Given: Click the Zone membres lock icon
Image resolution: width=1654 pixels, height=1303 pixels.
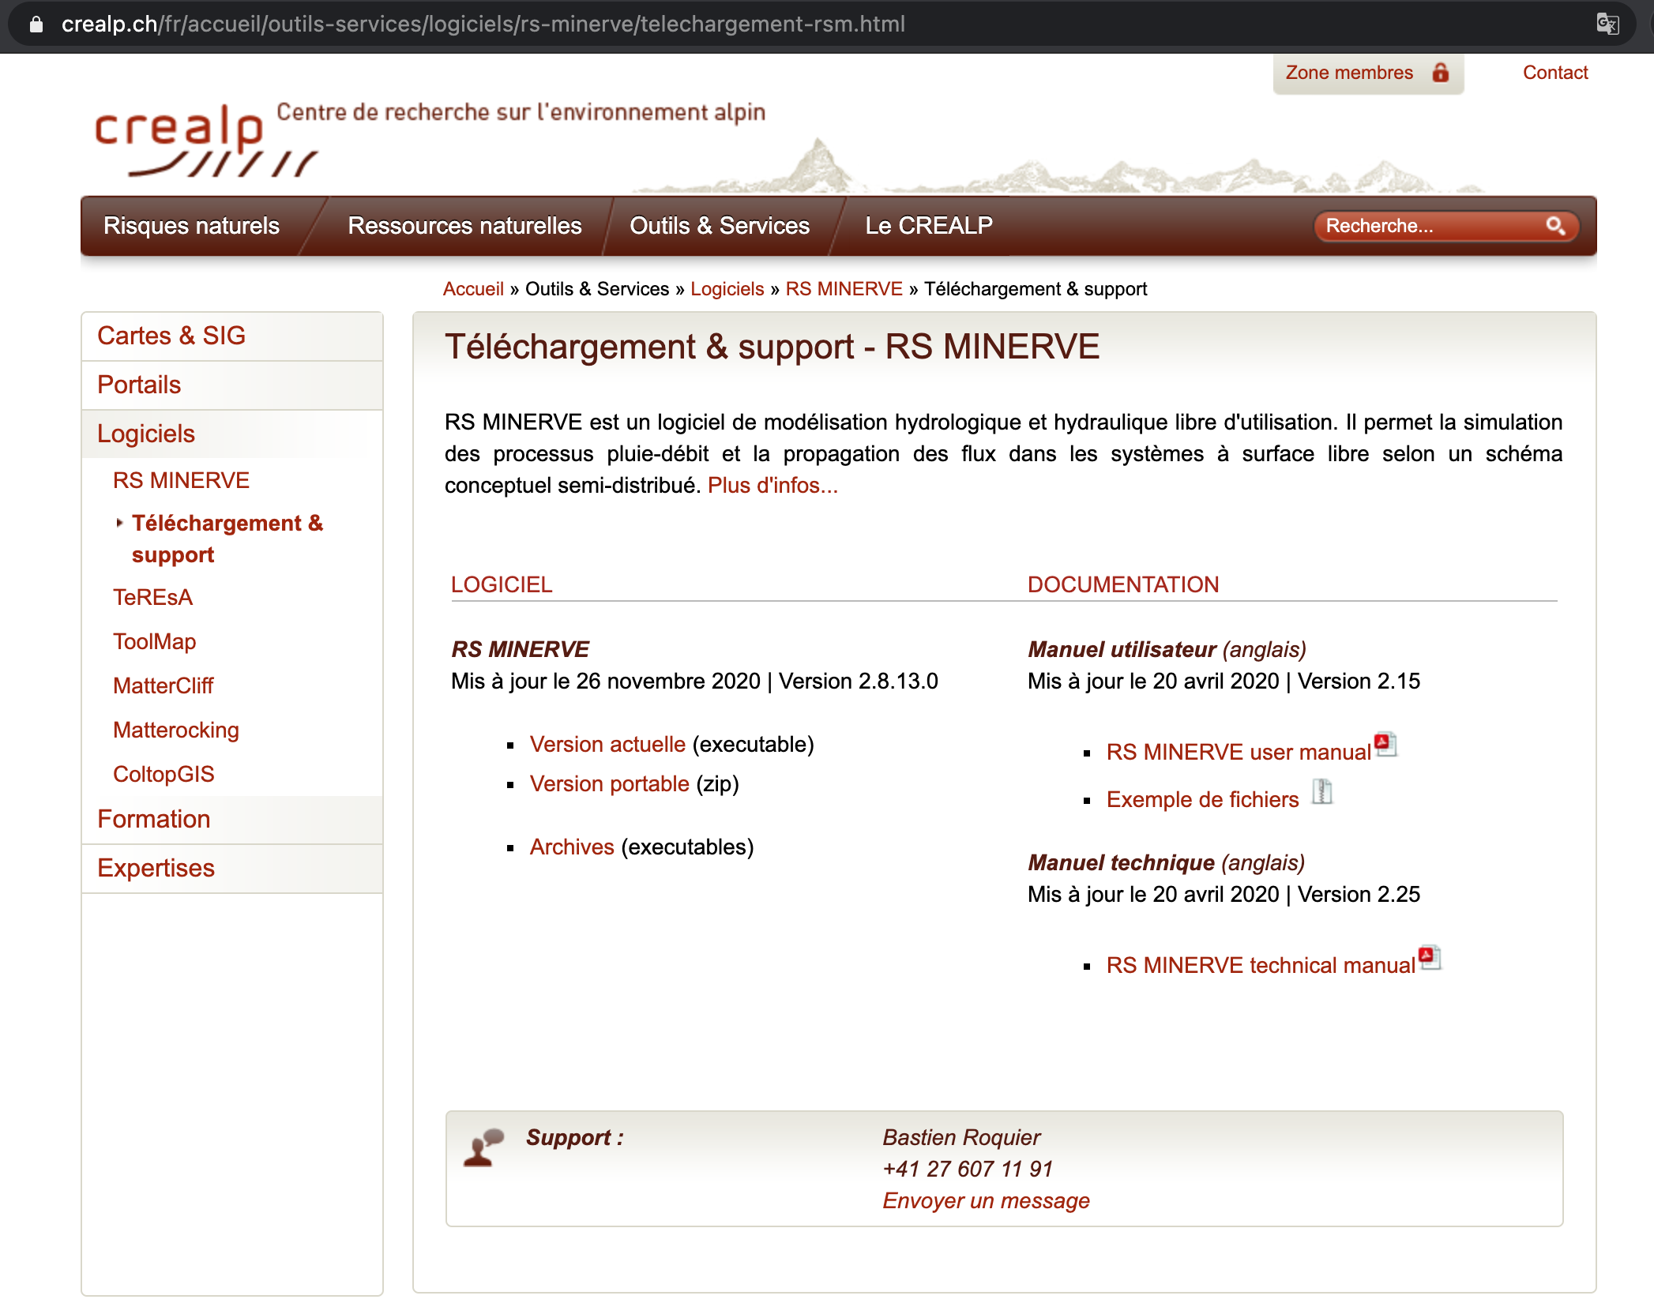Looking at the screenshot, I should tap(1441, 73).
